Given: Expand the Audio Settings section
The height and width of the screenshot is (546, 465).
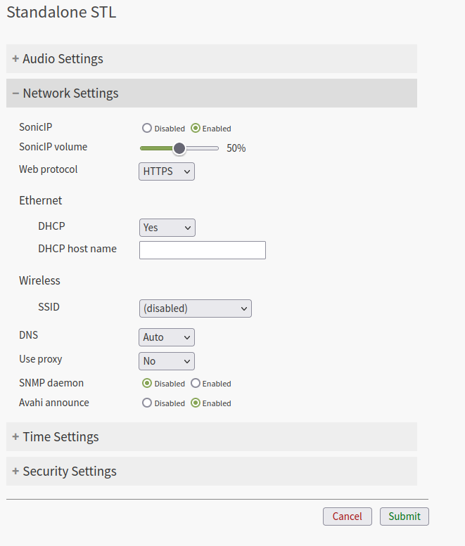Looking at the screenshot, I should (x=63, y=59).
